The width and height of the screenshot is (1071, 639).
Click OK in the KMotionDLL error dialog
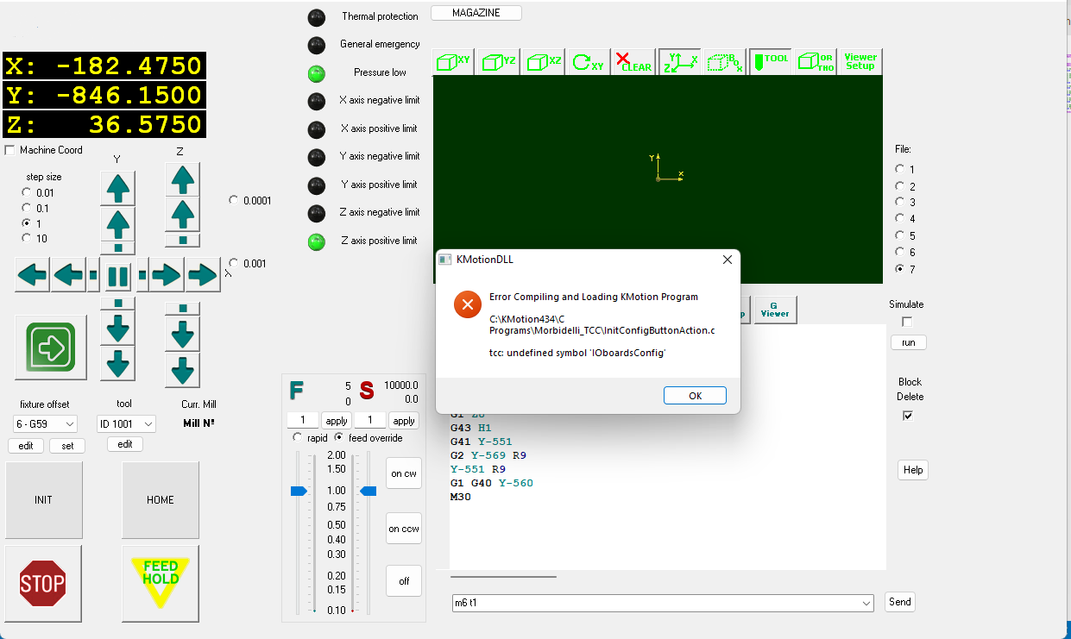coord(695,396)
